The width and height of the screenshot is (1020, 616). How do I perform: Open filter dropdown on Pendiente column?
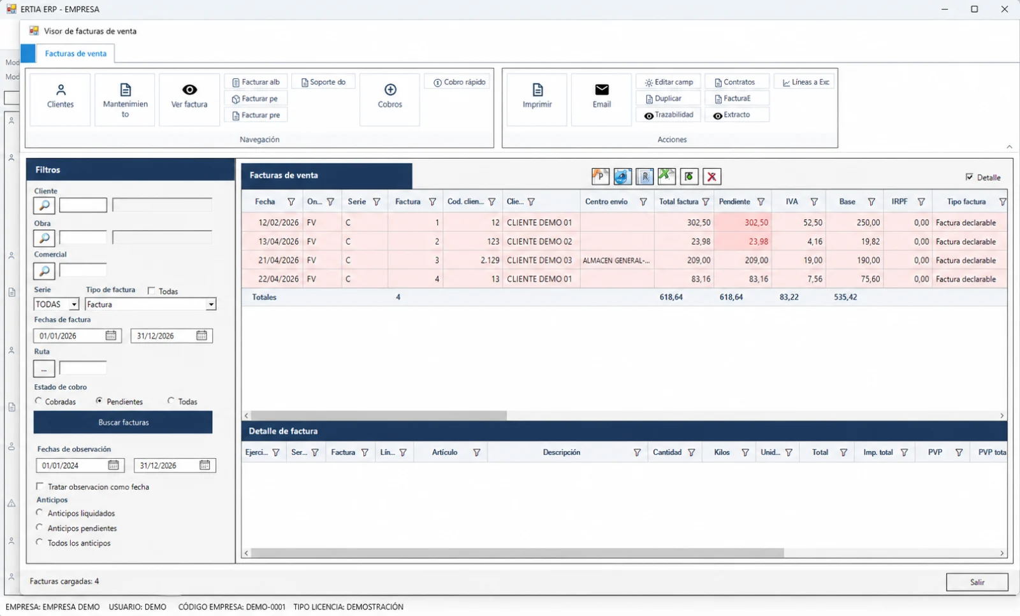tap(761, 202)
